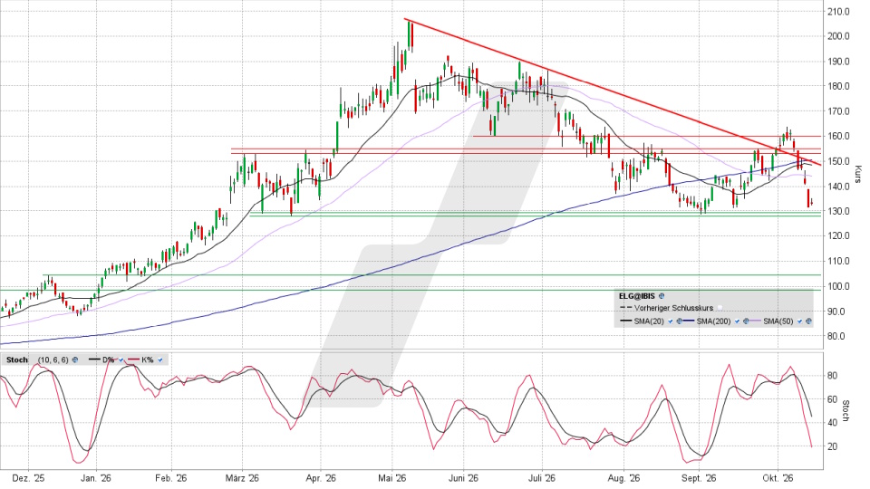Image resolution: width=870 pixels, height=489 pixels.
Task: Click the Vorheriger Schlusskurs legend text
Action: (673, 308)
